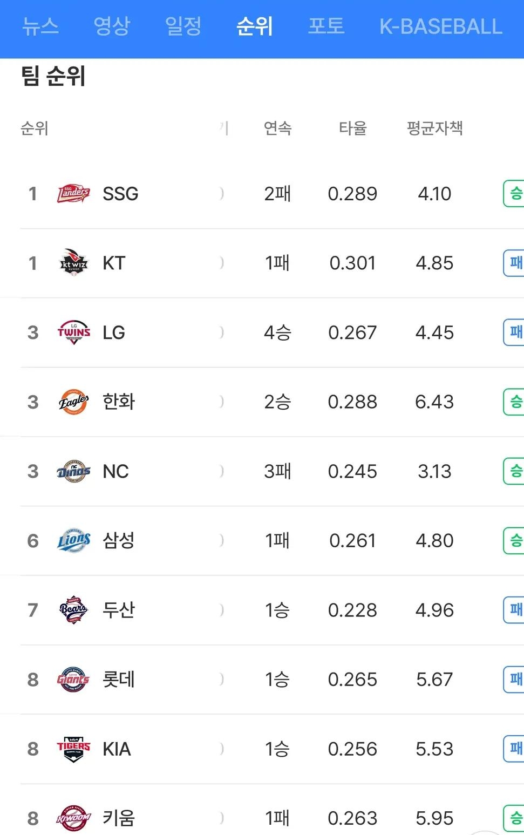This screenshot has height=835, width=524.
Task: Tap the Doosan Bears logo
Action: point(73,610)
